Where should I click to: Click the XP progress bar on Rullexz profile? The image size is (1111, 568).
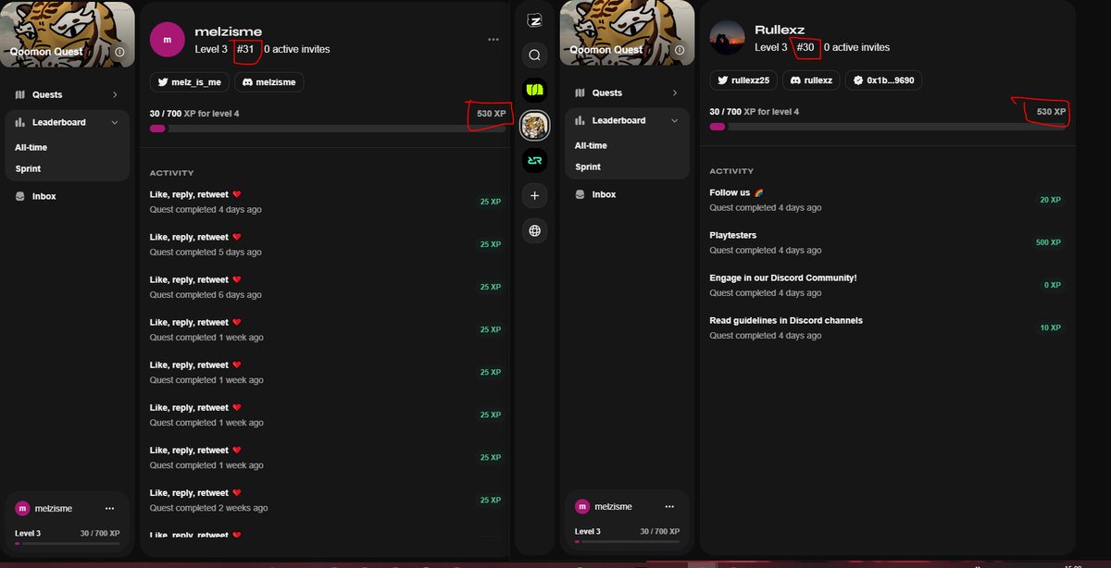(x=887, y=127)
